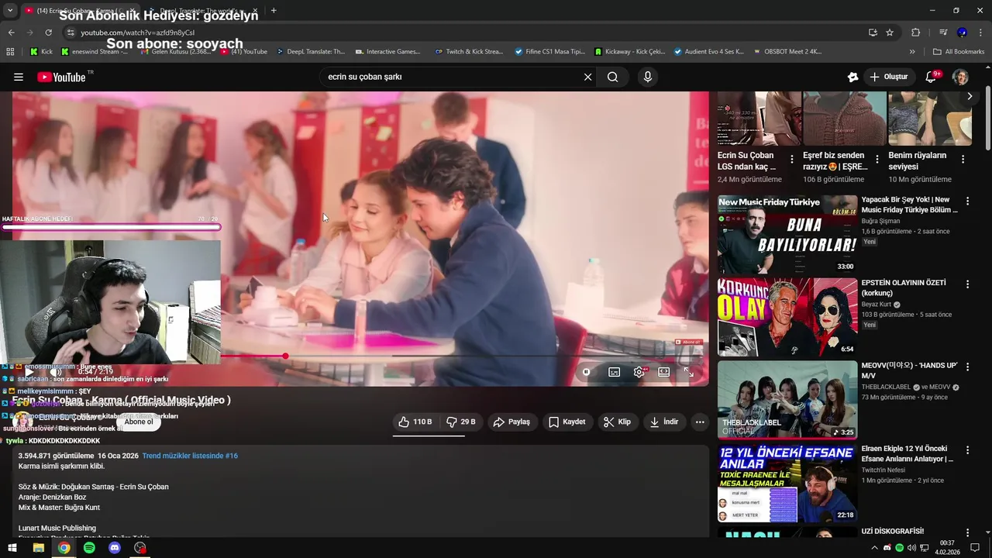This screenshot has width=992, height=558.
Task: Open Buna Bayılıyorlar New Music Friday thumbnail
Action: coord(787,235)
